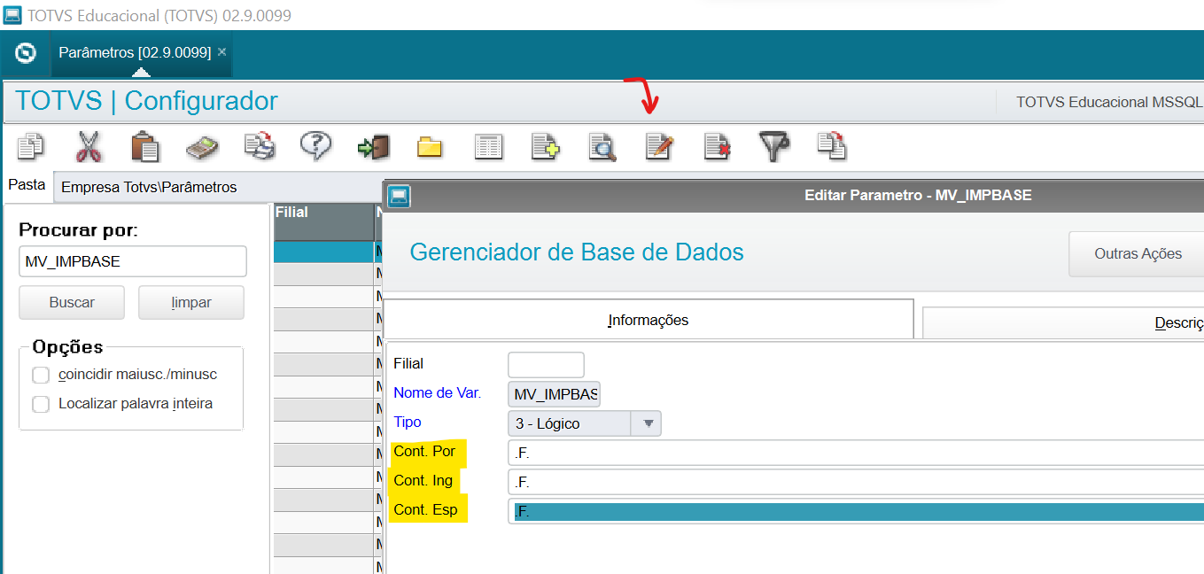Open the Tipo dropdown arrow
This screenshot has height=574, width=1204.
tap(647, 423)
